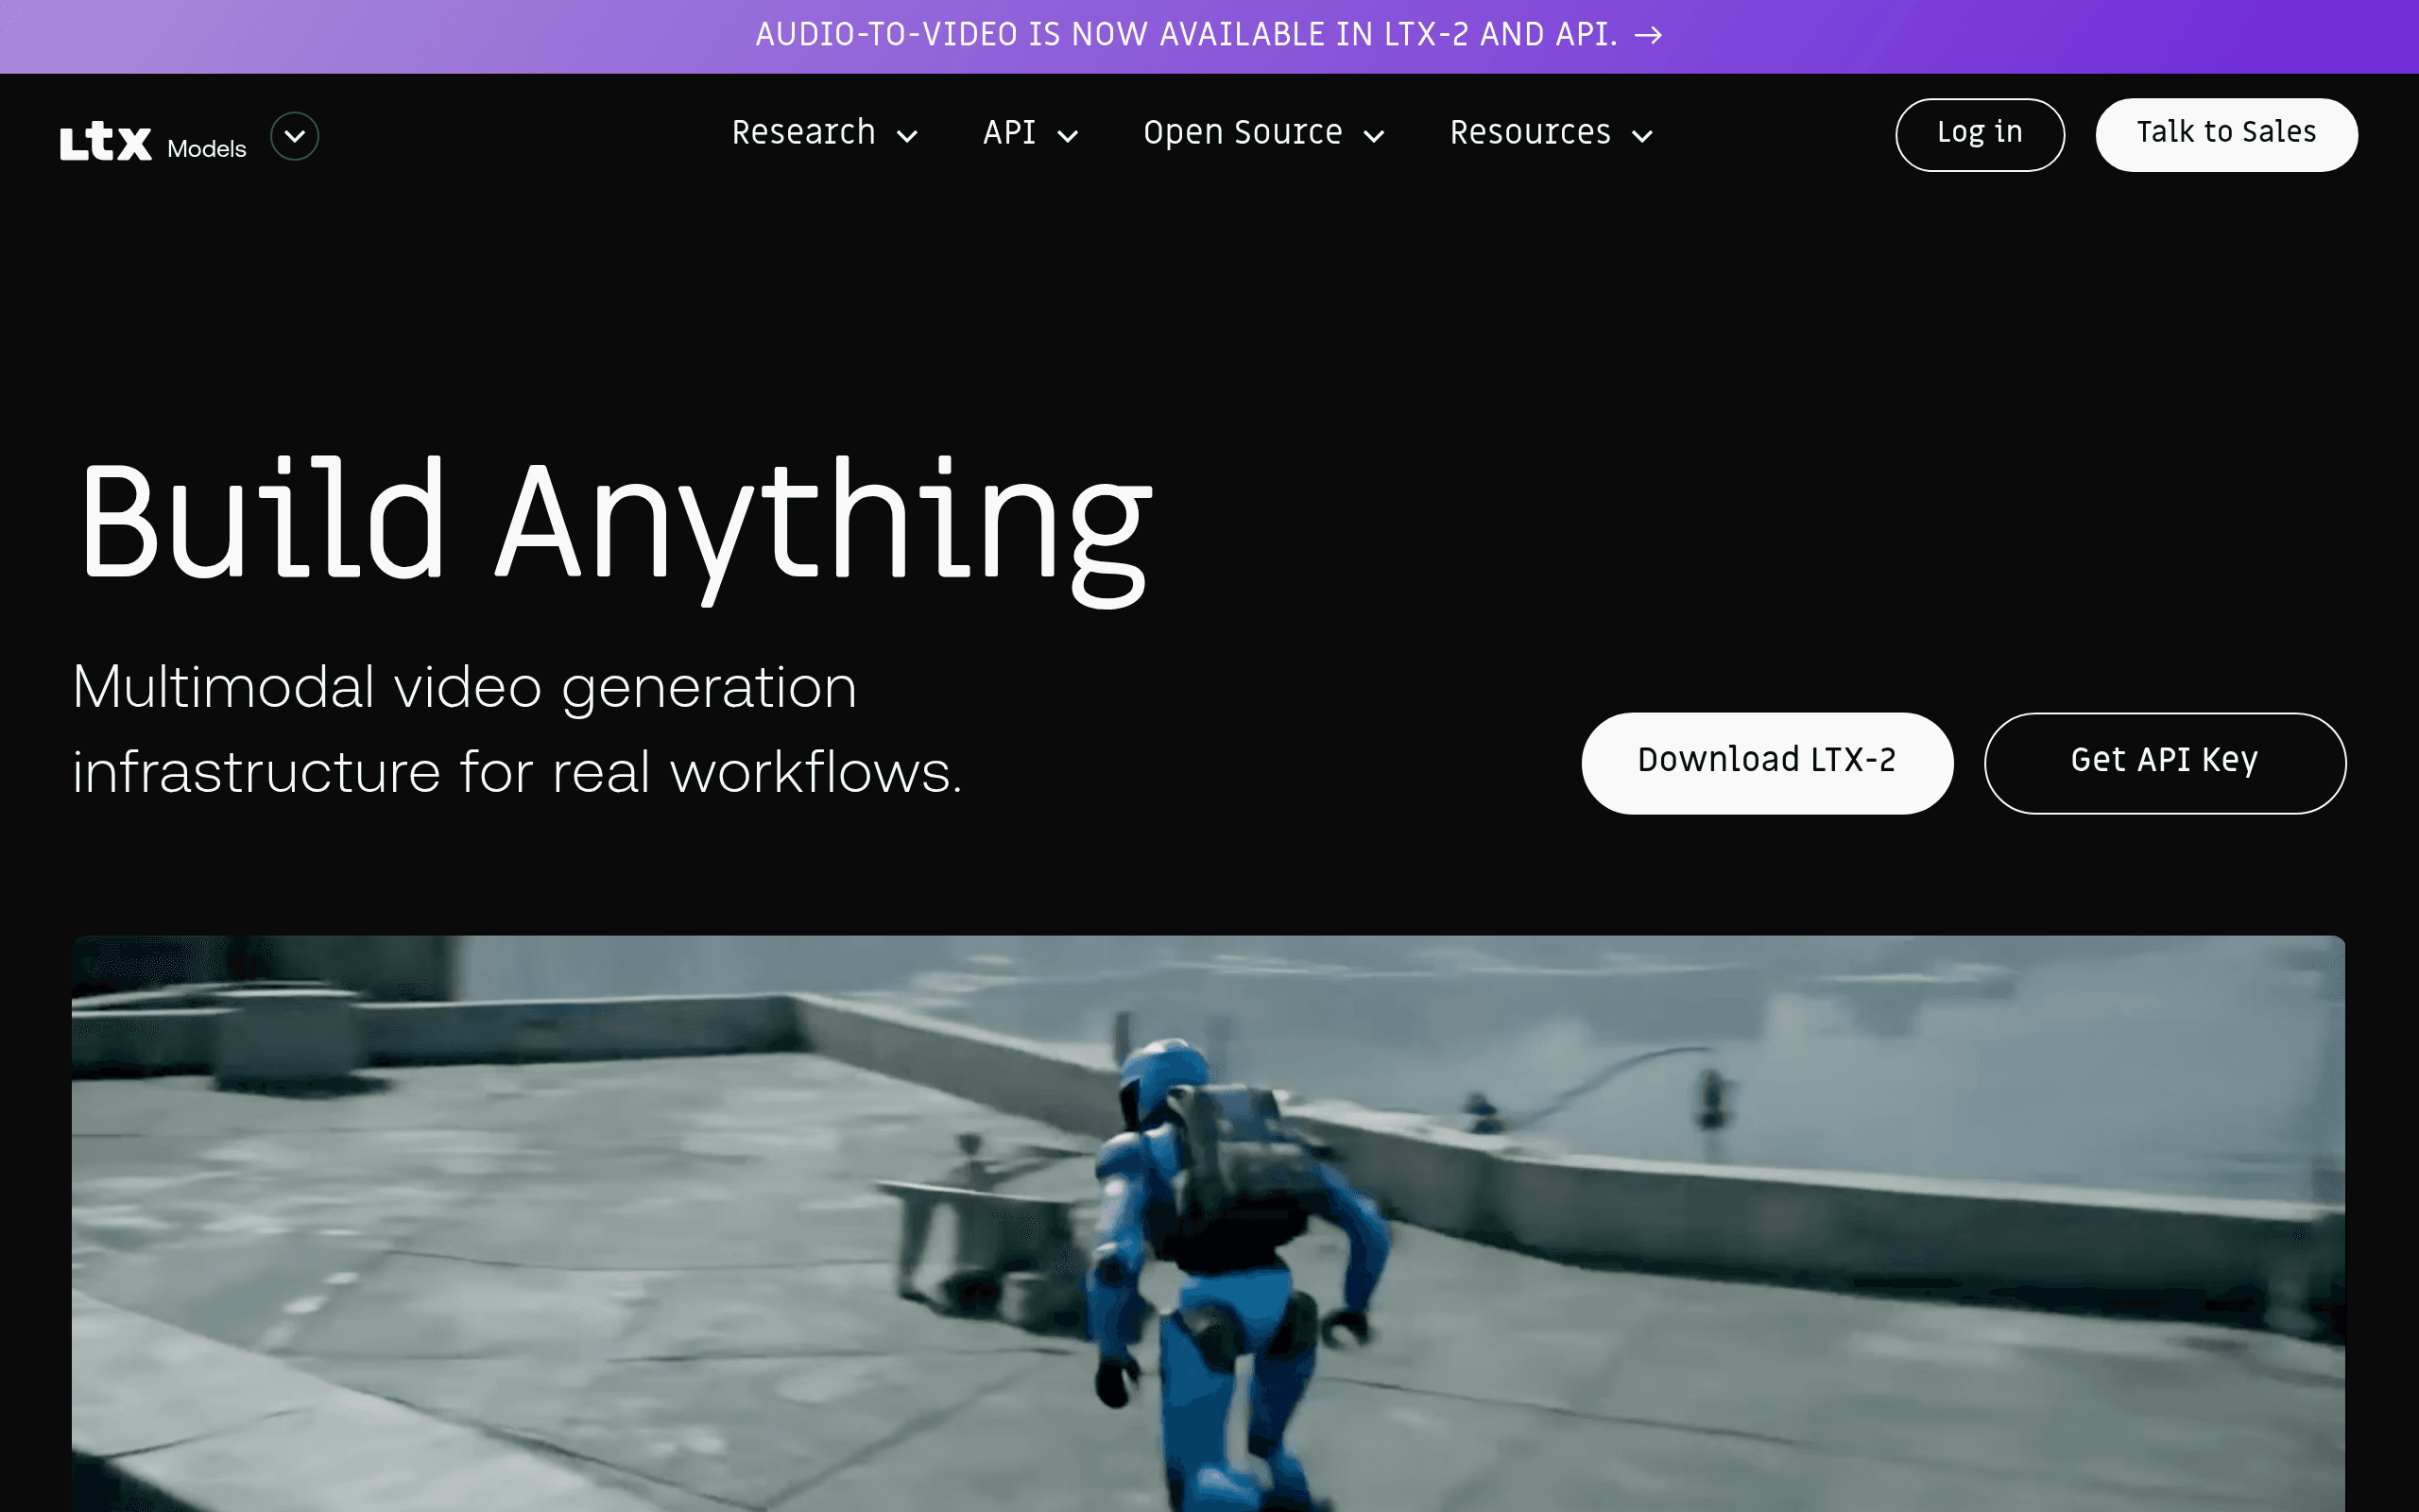This screenshot has width=2419, height=1512.
Task: Open the Research menu
Action: pos(804,133)
